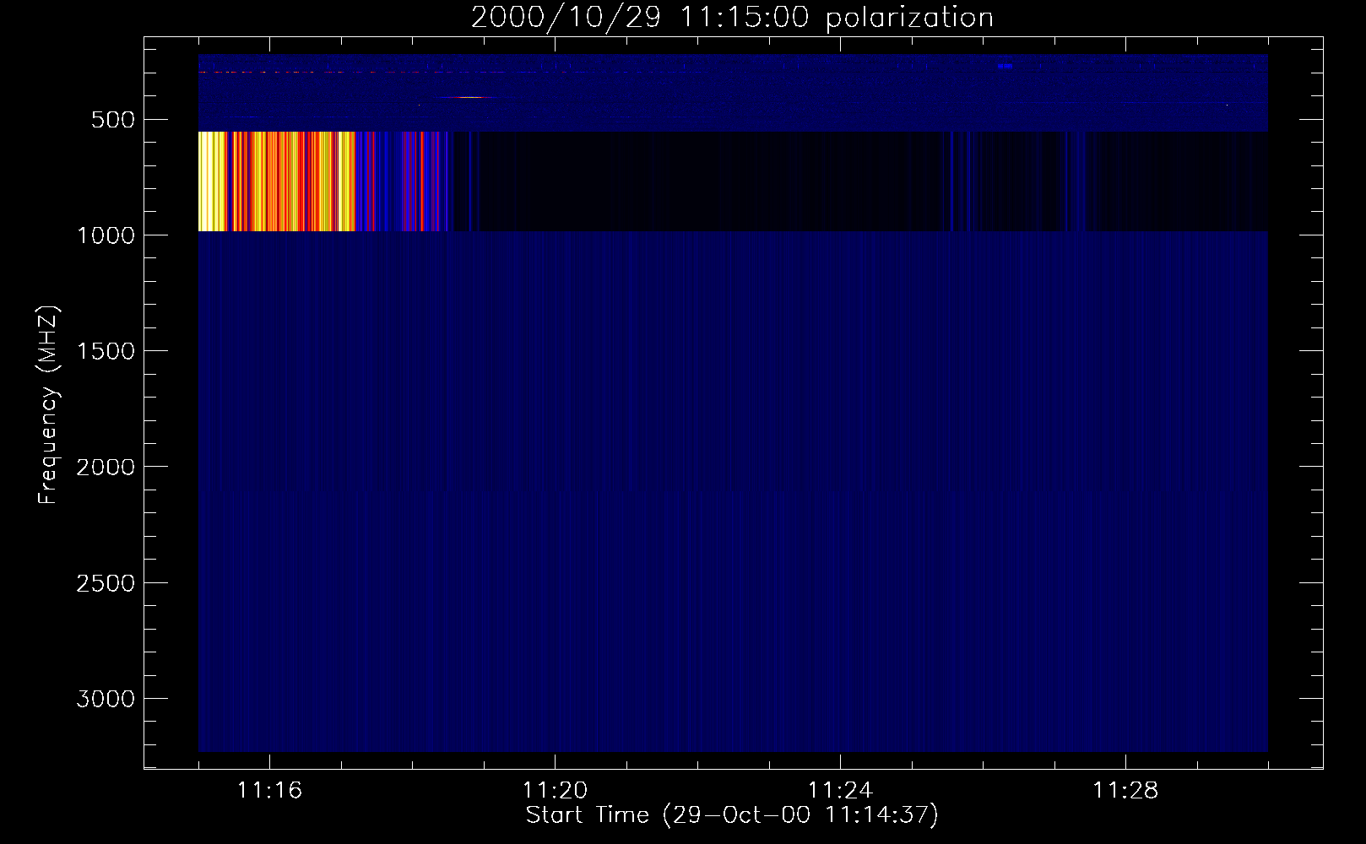Click the plot title '2000/10/29 11:15:00 polarization'
Image resolution: width=1366 pixels, height=844 pixels.
coord(732,18)
